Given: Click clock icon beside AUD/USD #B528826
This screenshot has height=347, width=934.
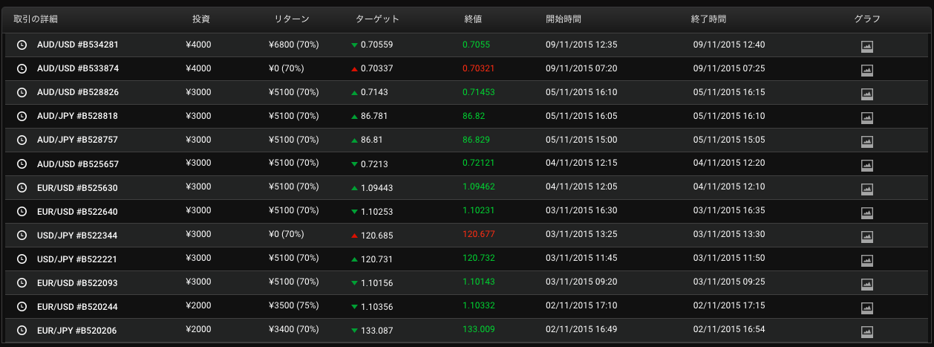Looking at the screenshot, I should coord(22,92).
